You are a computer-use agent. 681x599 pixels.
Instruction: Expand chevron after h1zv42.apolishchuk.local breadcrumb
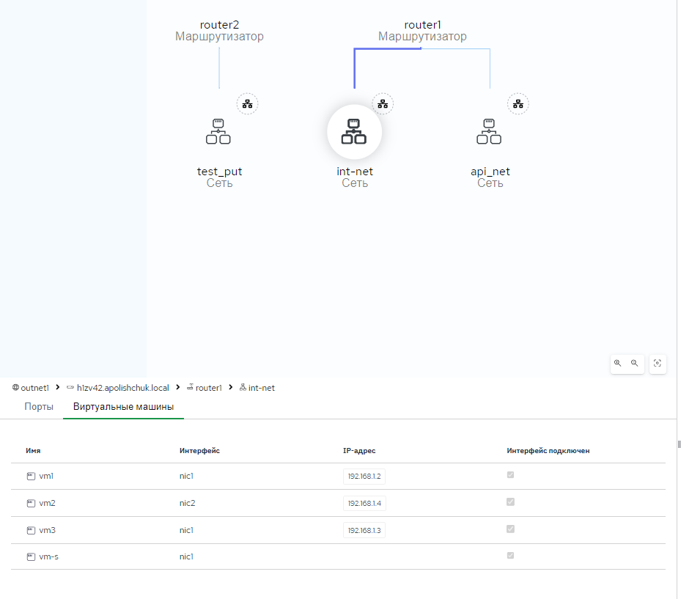[x=177, y=387]
